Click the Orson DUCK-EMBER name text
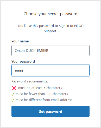101x128 pixels. pos(31,51)
